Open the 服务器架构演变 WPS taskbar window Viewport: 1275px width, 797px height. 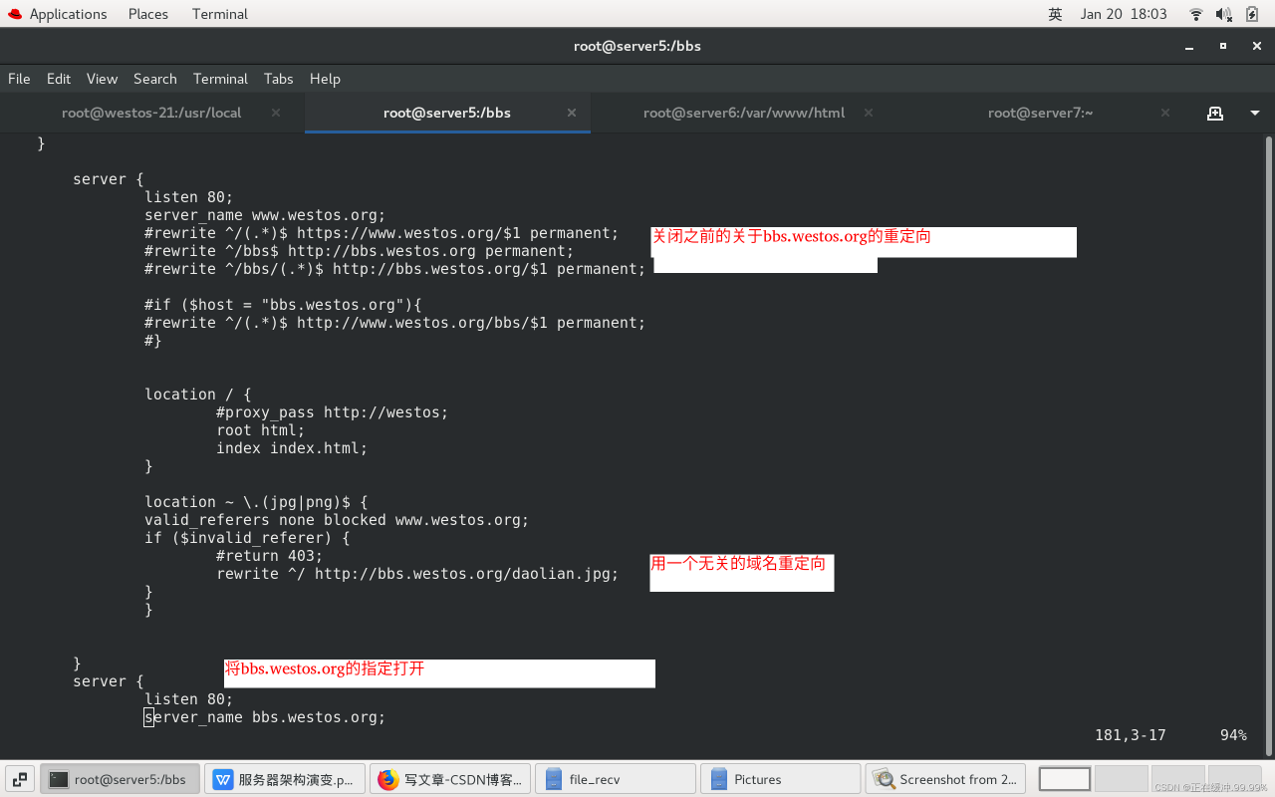click(285, 779)
